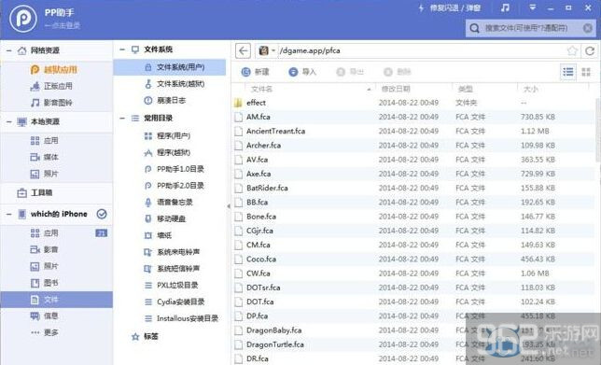
Task: Switch to list view mode
Action: pyautogui.click(x=568, y=72)
